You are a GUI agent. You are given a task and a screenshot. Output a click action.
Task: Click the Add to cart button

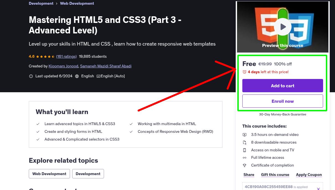283,86
